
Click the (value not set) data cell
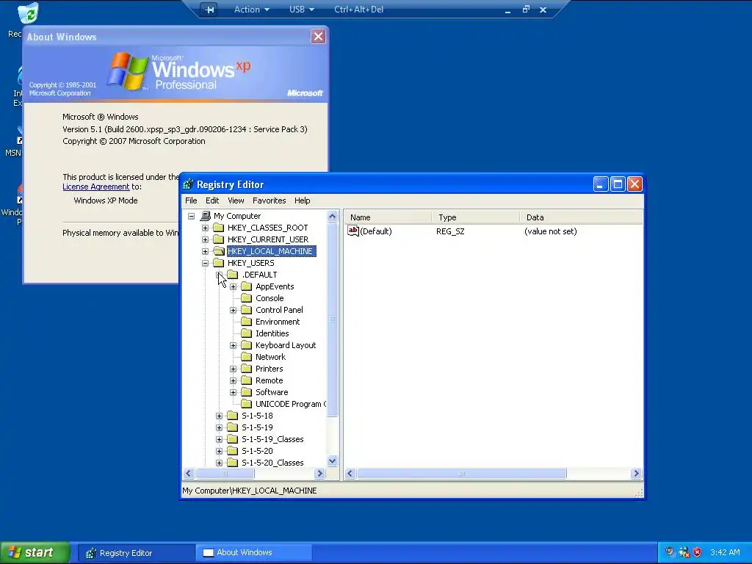click(551, 231)
